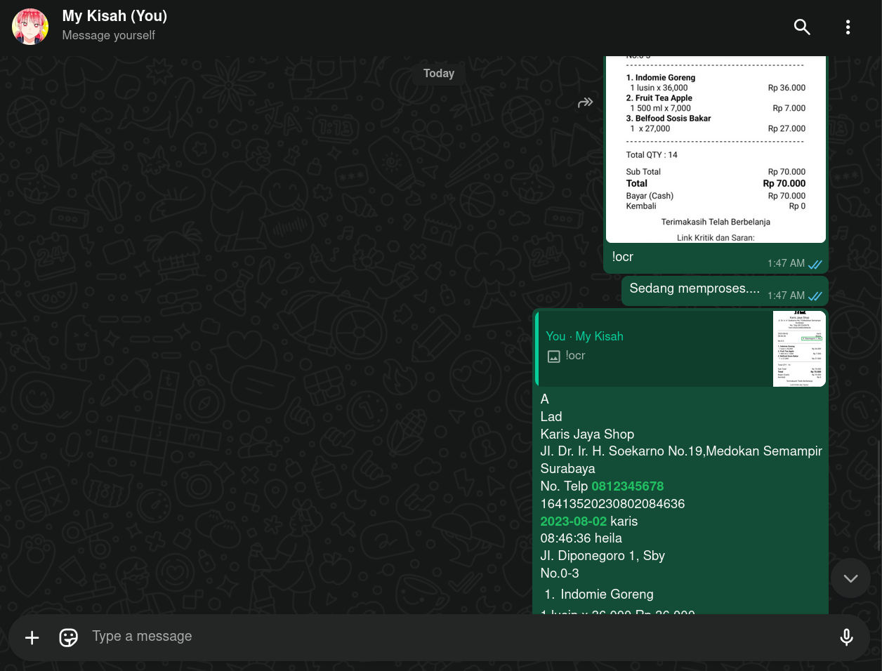
Task: Click the My Kisah profile avatar
Action: coord(30,27)
